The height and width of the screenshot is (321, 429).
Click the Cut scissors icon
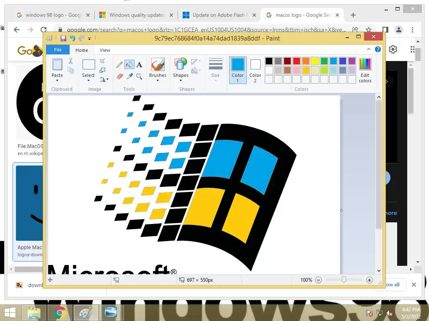point(70,61)
